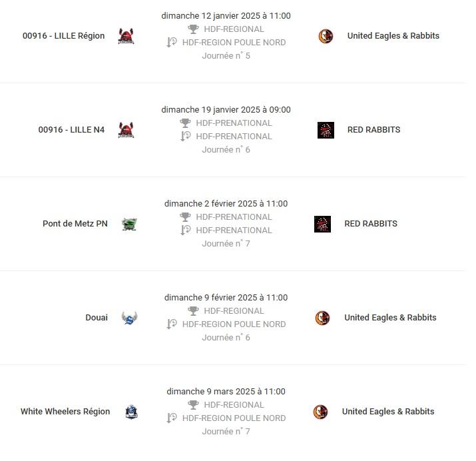Open United Eagles & Rabbits in Douai match
This screenshot has width=476, height=461.
coord(390,317)
